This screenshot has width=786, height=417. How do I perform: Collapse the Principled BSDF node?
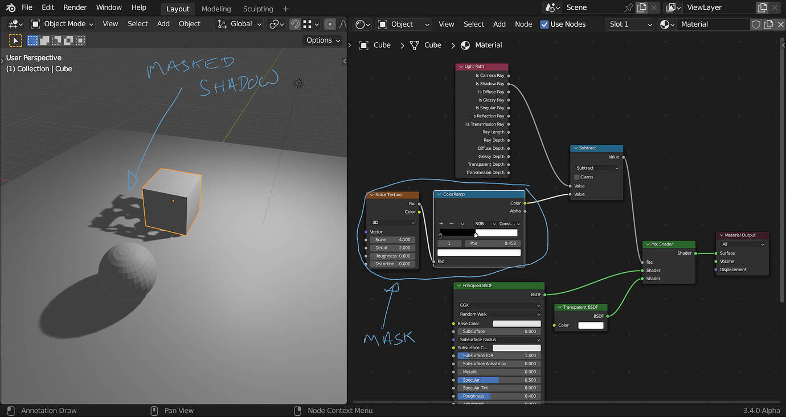[459, 285]
